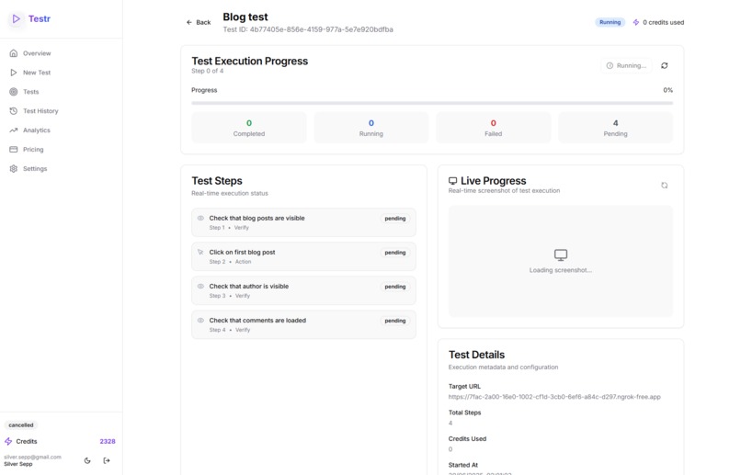Click the Target URL ngrok link

[554, 397]
